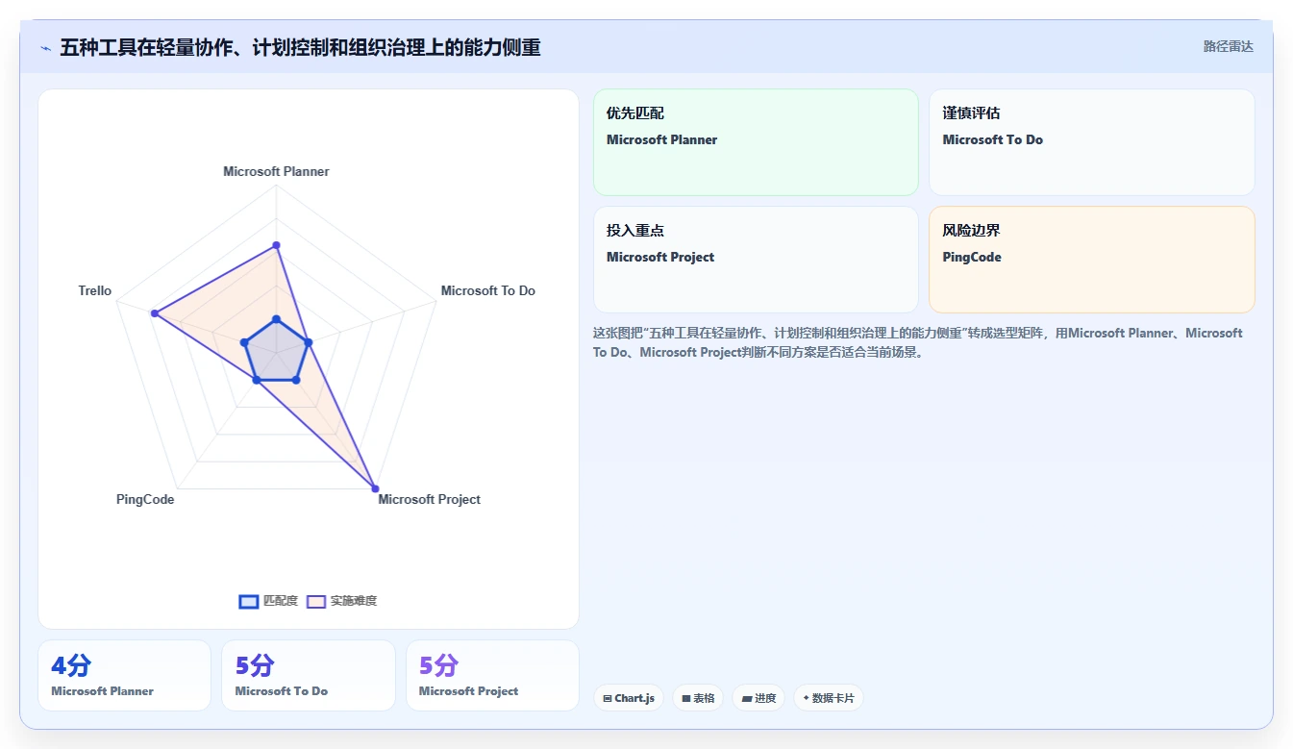
Task: Click the 匹配度 legend label
Action: point(281,601)
